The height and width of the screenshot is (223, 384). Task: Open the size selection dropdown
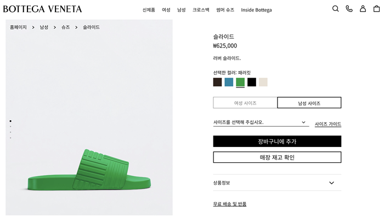pos(259,122)
